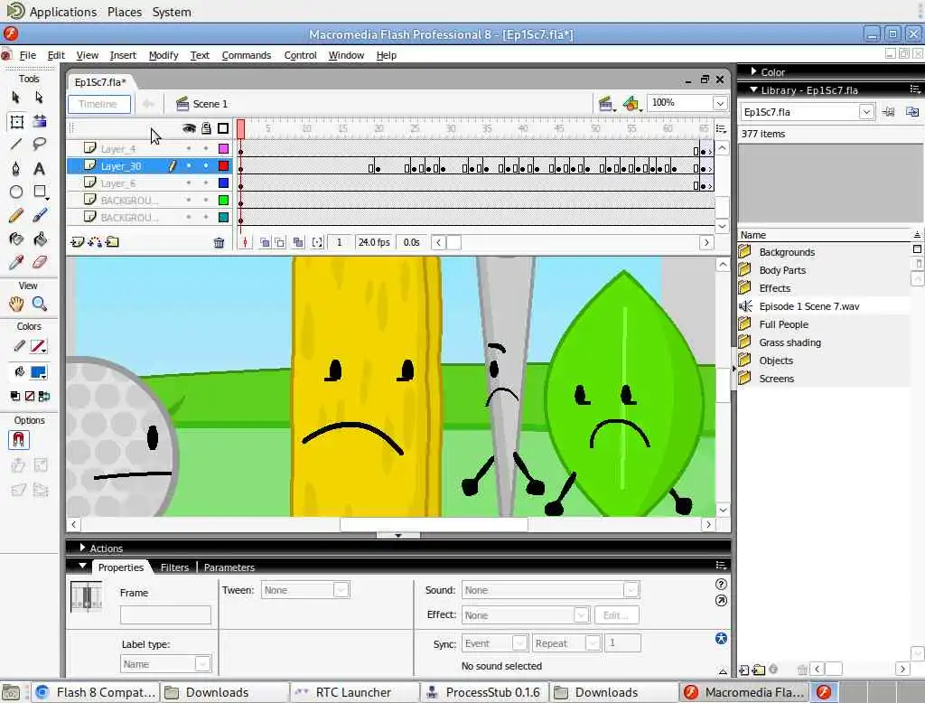Toggle the Onion Skin button
The height and width of the screenshot is (703, 925).
pyautogui.click(x=265, y=242)
